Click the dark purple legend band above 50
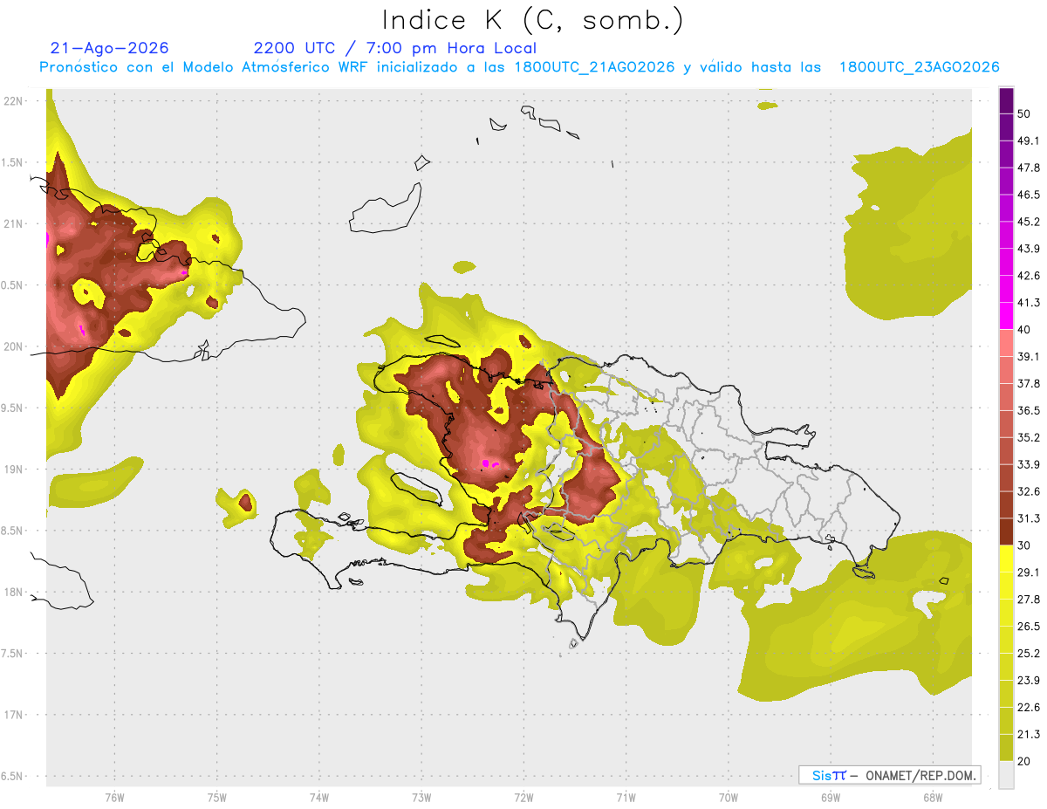Screen dimensions: 1047x809 coord(1006,100)
